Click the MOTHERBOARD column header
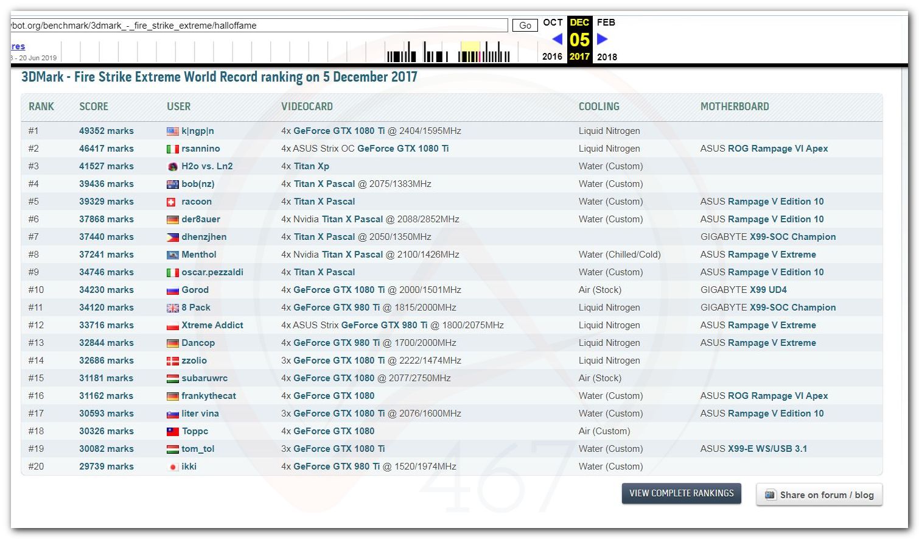Screen dimensions: 919x539 (x=735, y=107)
